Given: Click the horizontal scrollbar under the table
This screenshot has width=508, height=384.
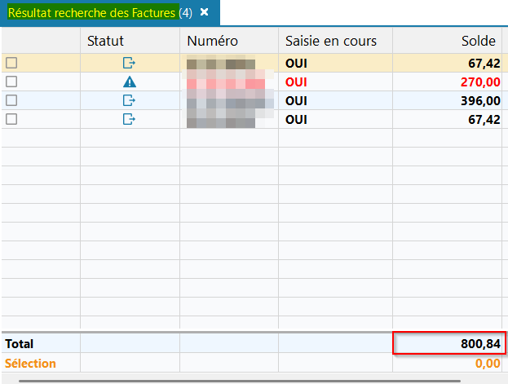Looking at the screenshot, I should pyautogui.click(x=253, y=380).
